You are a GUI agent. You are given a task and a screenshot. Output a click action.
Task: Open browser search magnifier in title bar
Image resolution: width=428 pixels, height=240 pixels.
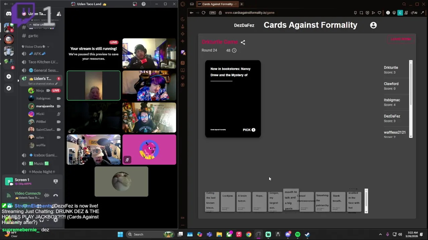click(404, 4)
